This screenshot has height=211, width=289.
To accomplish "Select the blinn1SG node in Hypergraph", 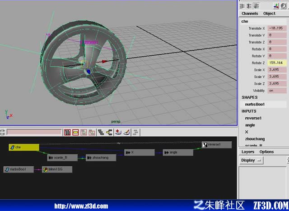I will [x=57, y=169].
